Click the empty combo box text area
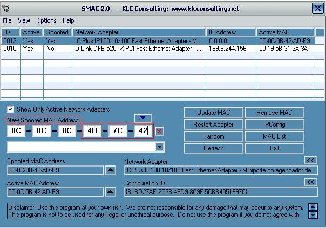The image size is (326, 228). point(81,147)
